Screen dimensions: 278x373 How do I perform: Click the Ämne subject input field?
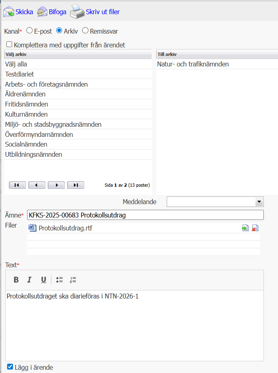coord(145,215)
